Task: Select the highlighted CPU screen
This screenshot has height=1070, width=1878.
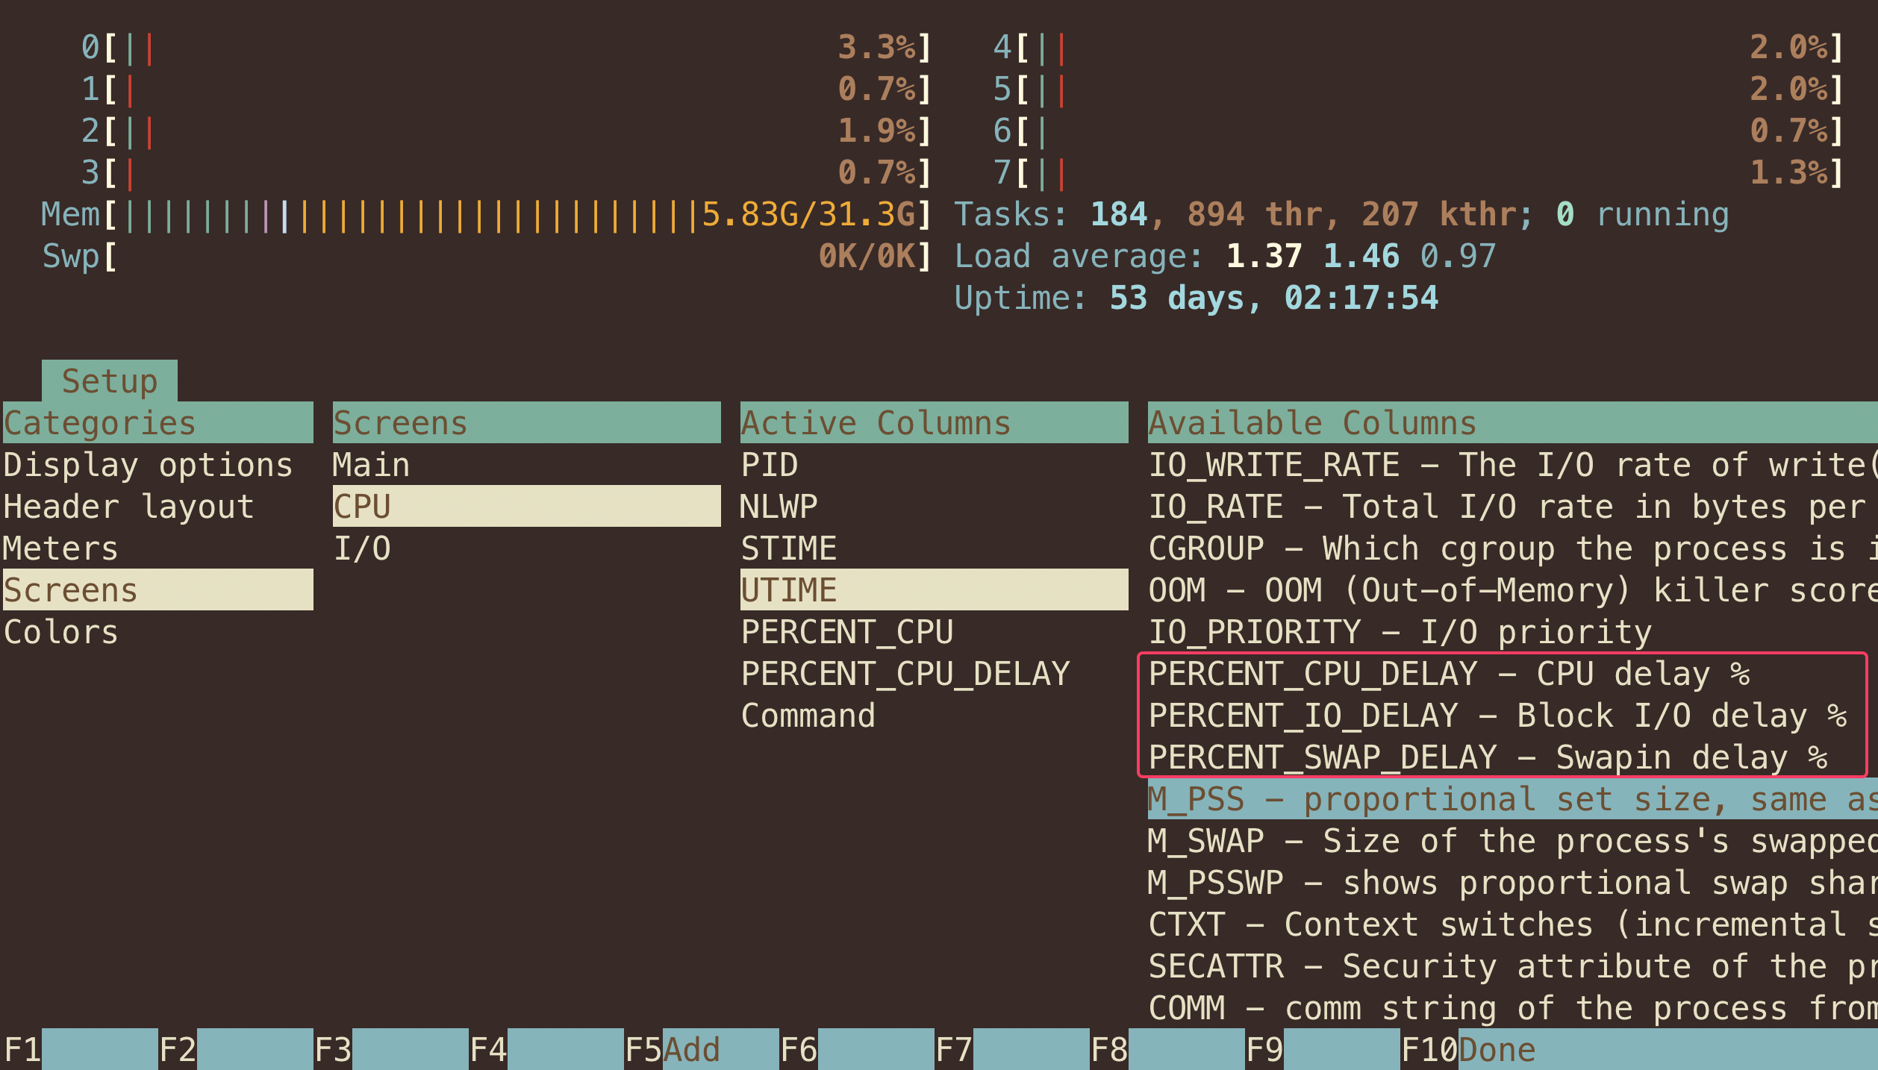Action: [x=526, y=507]
